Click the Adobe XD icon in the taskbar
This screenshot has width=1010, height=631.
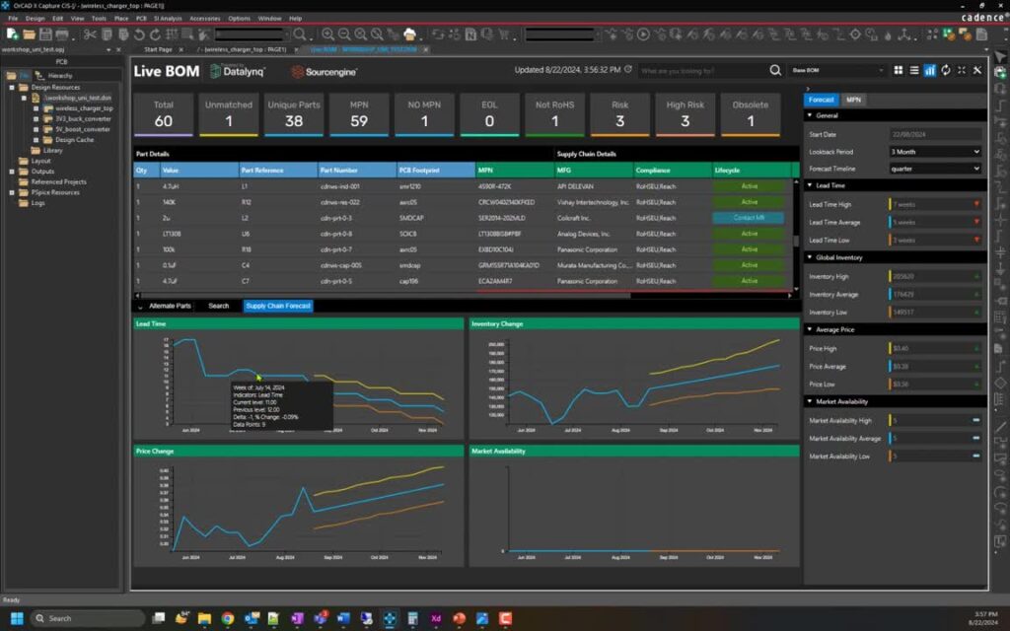(436, 618)
